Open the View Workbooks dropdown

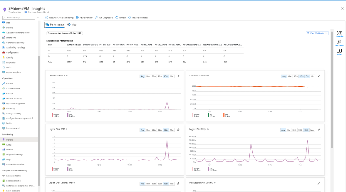pyautogui.click(x=317, y=33)
